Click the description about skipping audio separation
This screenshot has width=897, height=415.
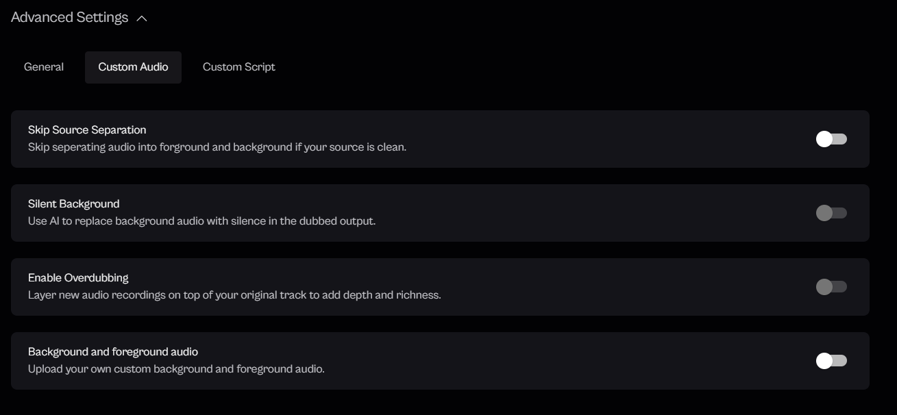pyautogui.click(x=217, y=147)
